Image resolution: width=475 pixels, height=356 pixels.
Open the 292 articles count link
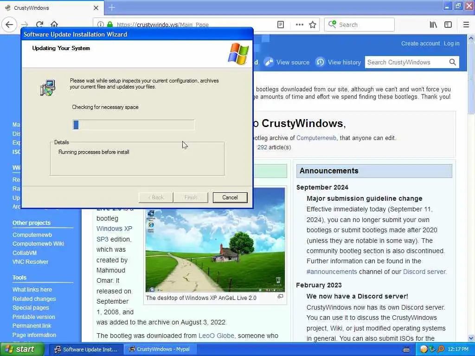[x=262, y=147]
